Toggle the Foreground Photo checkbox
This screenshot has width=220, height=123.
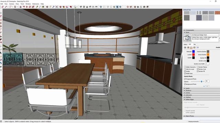click(185, 79)
